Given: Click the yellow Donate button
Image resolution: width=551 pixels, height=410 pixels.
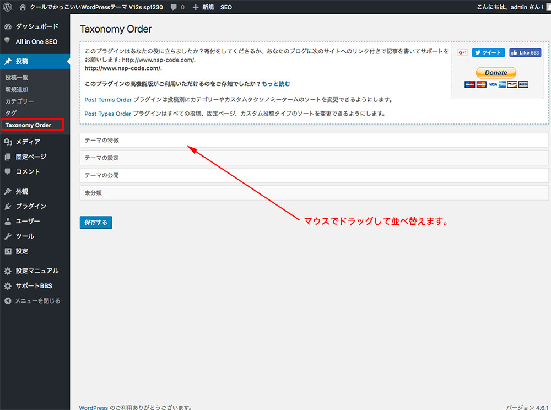Looking at the screenshot, I should tap(496, 73).
